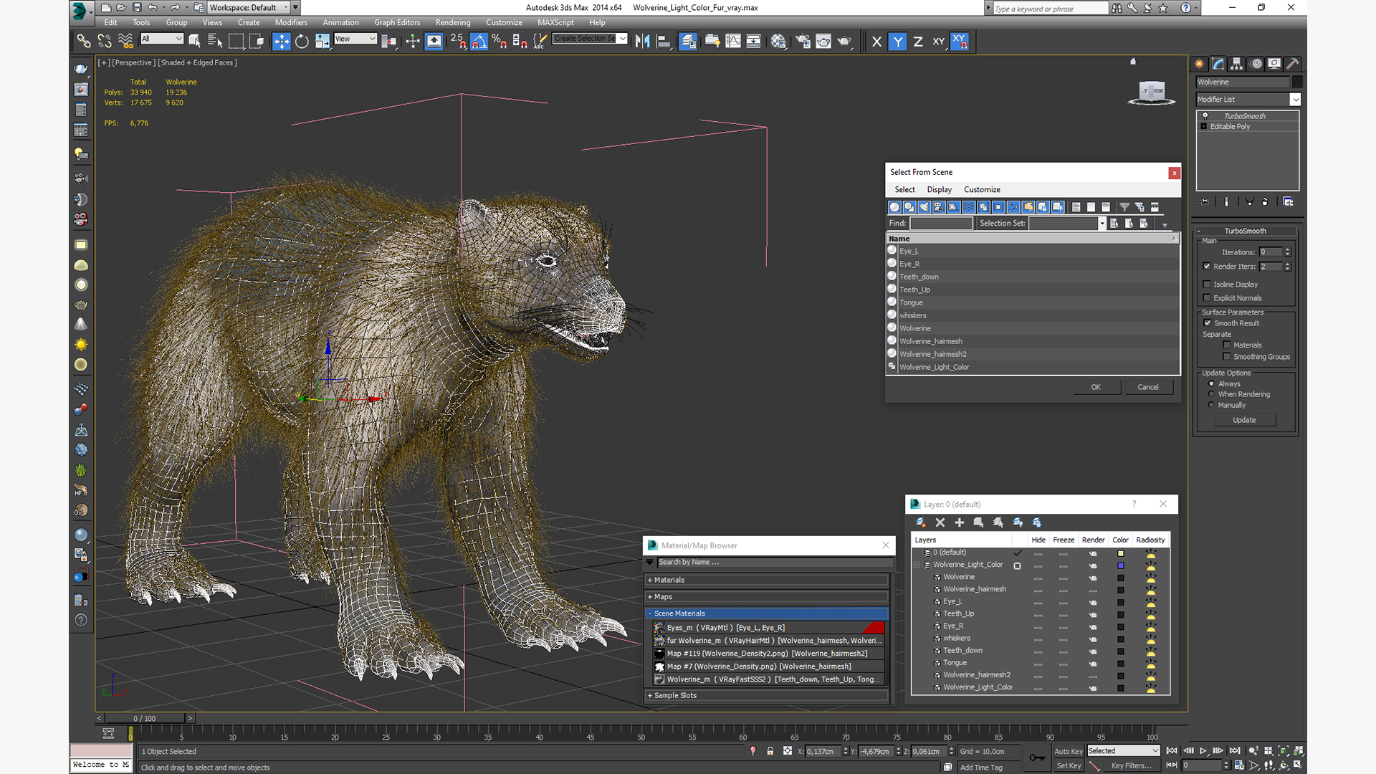This screenshot has height=774, width=1376.
Task: Toggle the Angle Snap tool
Action: coord(479,42)
